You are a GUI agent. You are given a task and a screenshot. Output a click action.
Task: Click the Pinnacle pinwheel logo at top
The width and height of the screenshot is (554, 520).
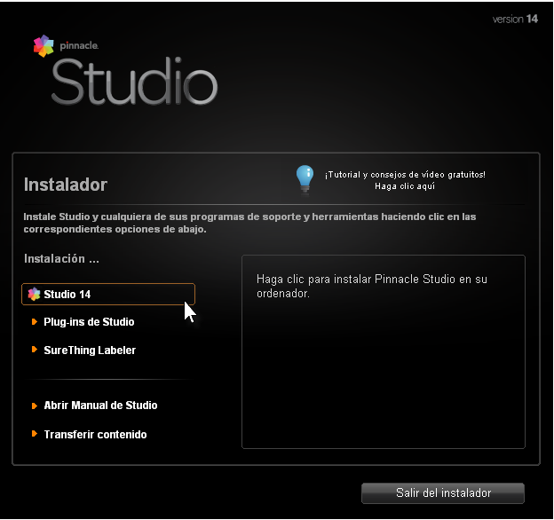point(44,45)
